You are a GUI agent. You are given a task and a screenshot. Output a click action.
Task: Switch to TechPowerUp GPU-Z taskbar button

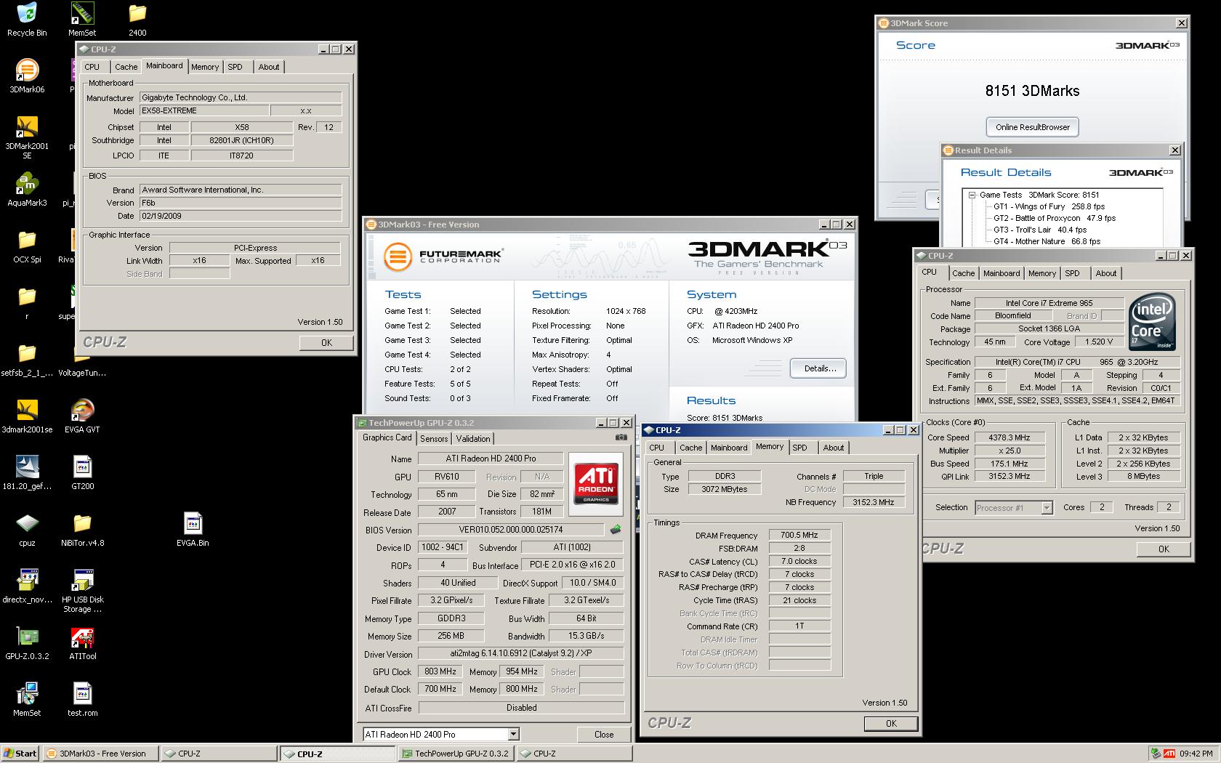tap(456, 754)
